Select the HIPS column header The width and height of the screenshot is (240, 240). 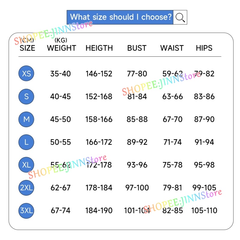click(x=204, y=48)
